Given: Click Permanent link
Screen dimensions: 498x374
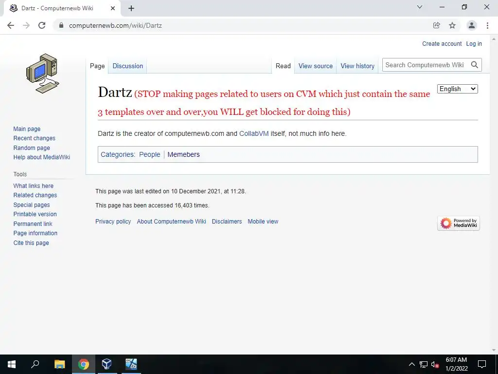Looking at the screenshot, I should [x=33, y=224].
